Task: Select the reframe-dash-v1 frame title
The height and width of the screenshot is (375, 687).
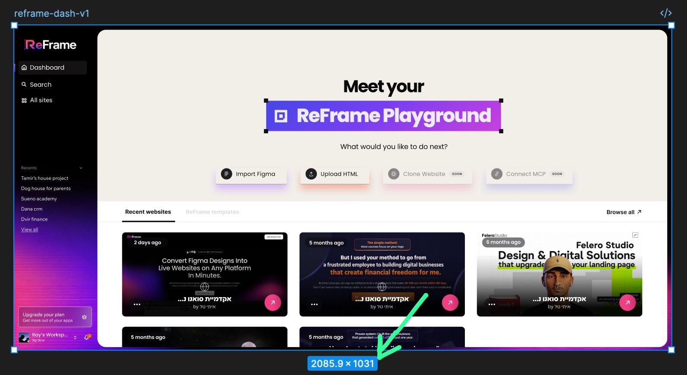Action: [x=52, y=13]
